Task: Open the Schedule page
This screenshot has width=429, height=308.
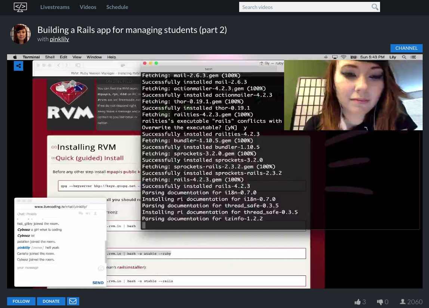Action: 117,7
